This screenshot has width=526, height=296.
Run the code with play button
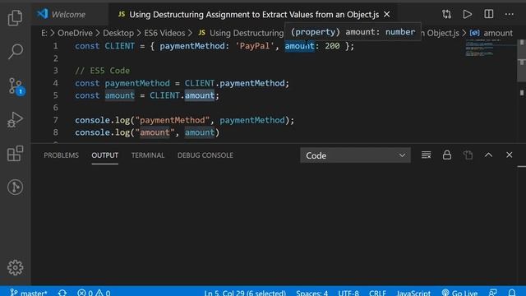pos(468,14)
